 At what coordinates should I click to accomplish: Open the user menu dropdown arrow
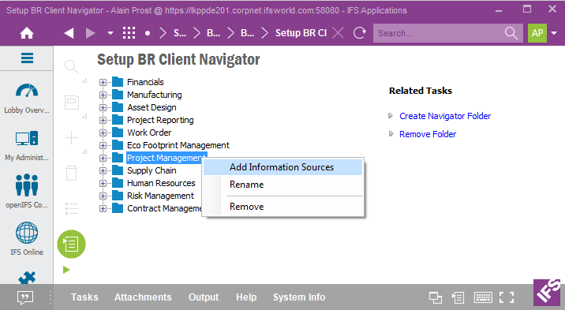[x=554, y=33]
